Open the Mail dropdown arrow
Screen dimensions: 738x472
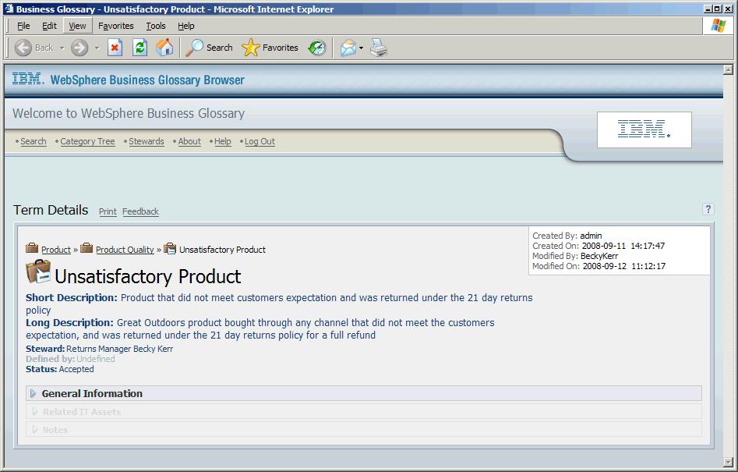(361, 48)
